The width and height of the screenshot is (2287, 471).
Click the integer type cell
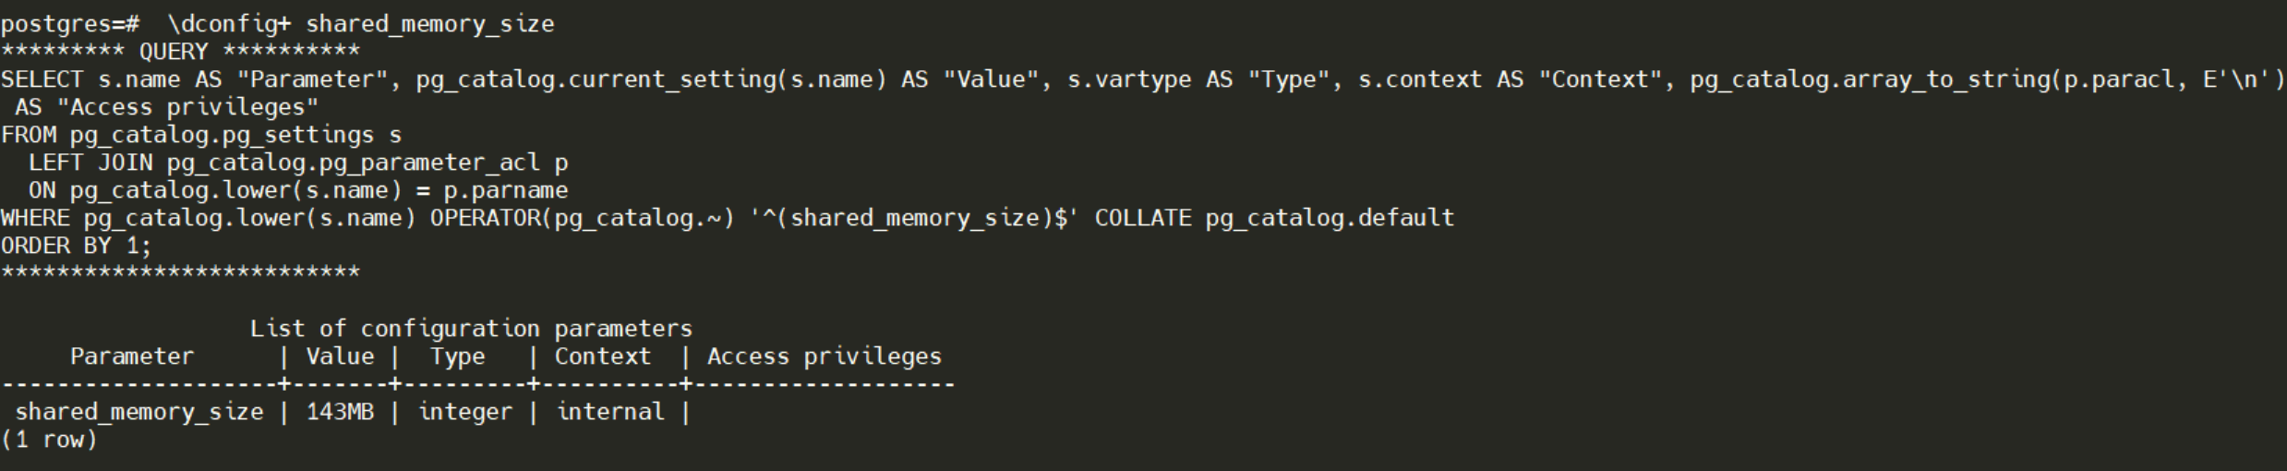[465, 412]
